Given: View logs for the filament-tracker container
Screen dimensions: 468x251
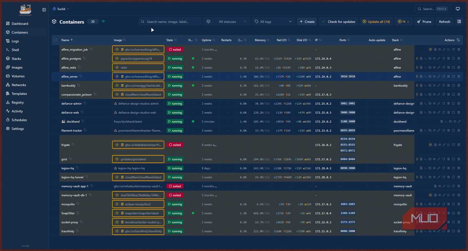Looking at the screenshot, I should (x=421, y=130).
